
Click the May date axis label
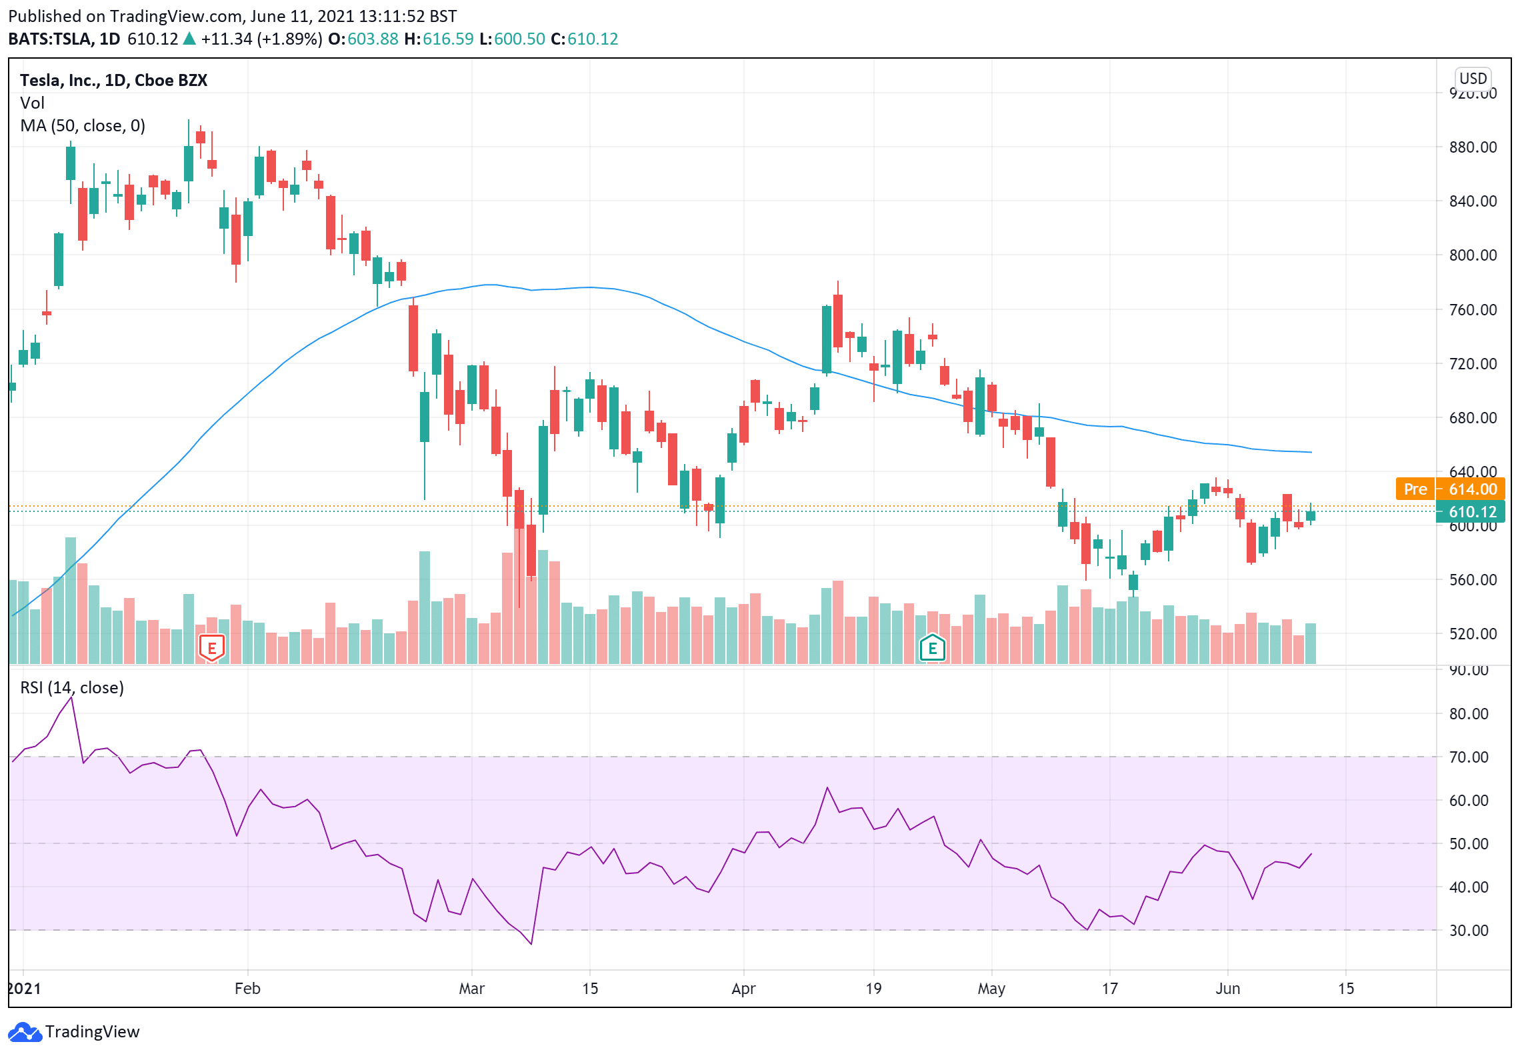coord(991,988)
